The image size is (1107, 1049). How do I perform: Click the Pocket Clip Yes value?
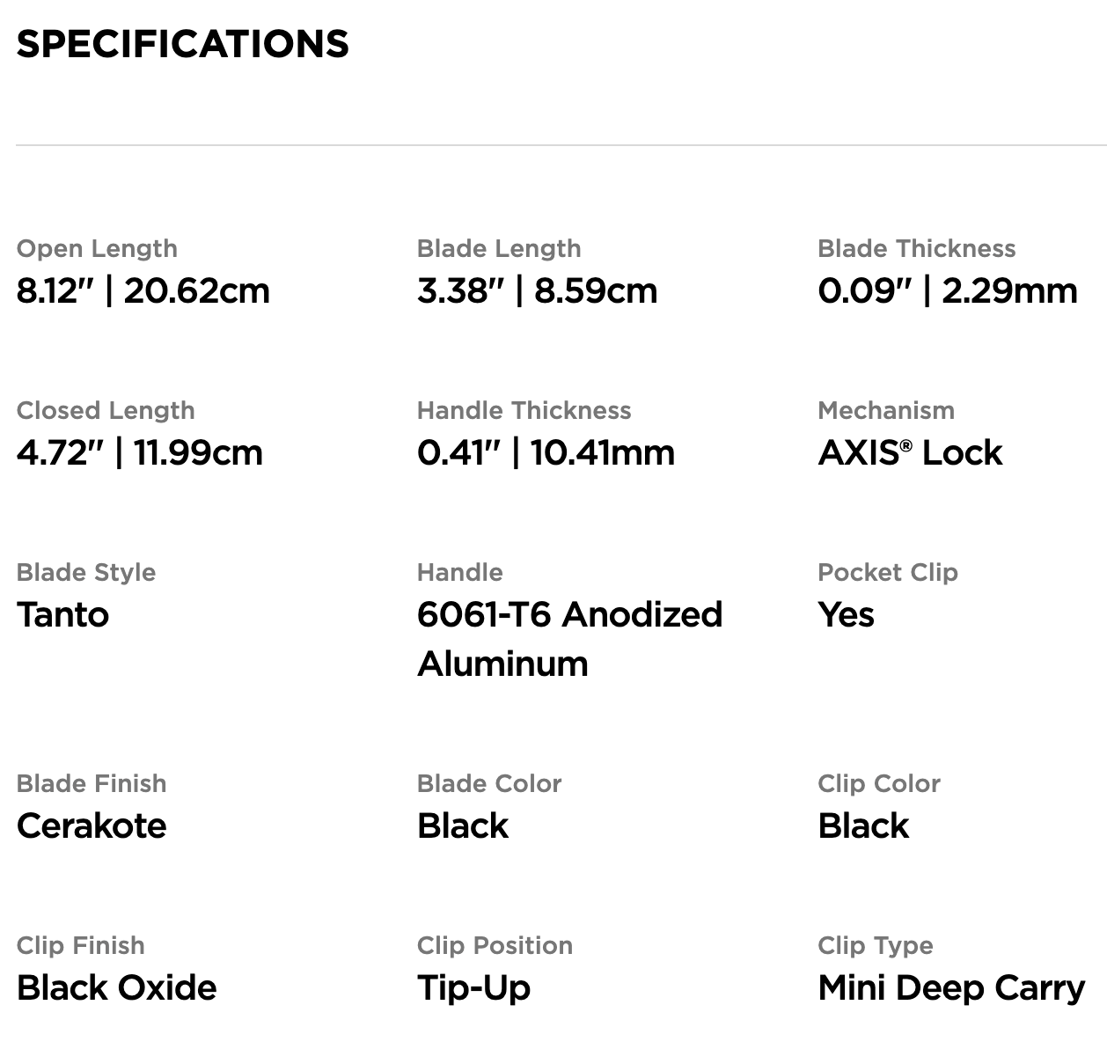coord(847,614)
